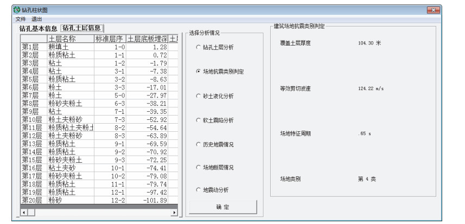Switch to the 钻孔土层信息 tab
465x224 pixels.
(82, 28)
